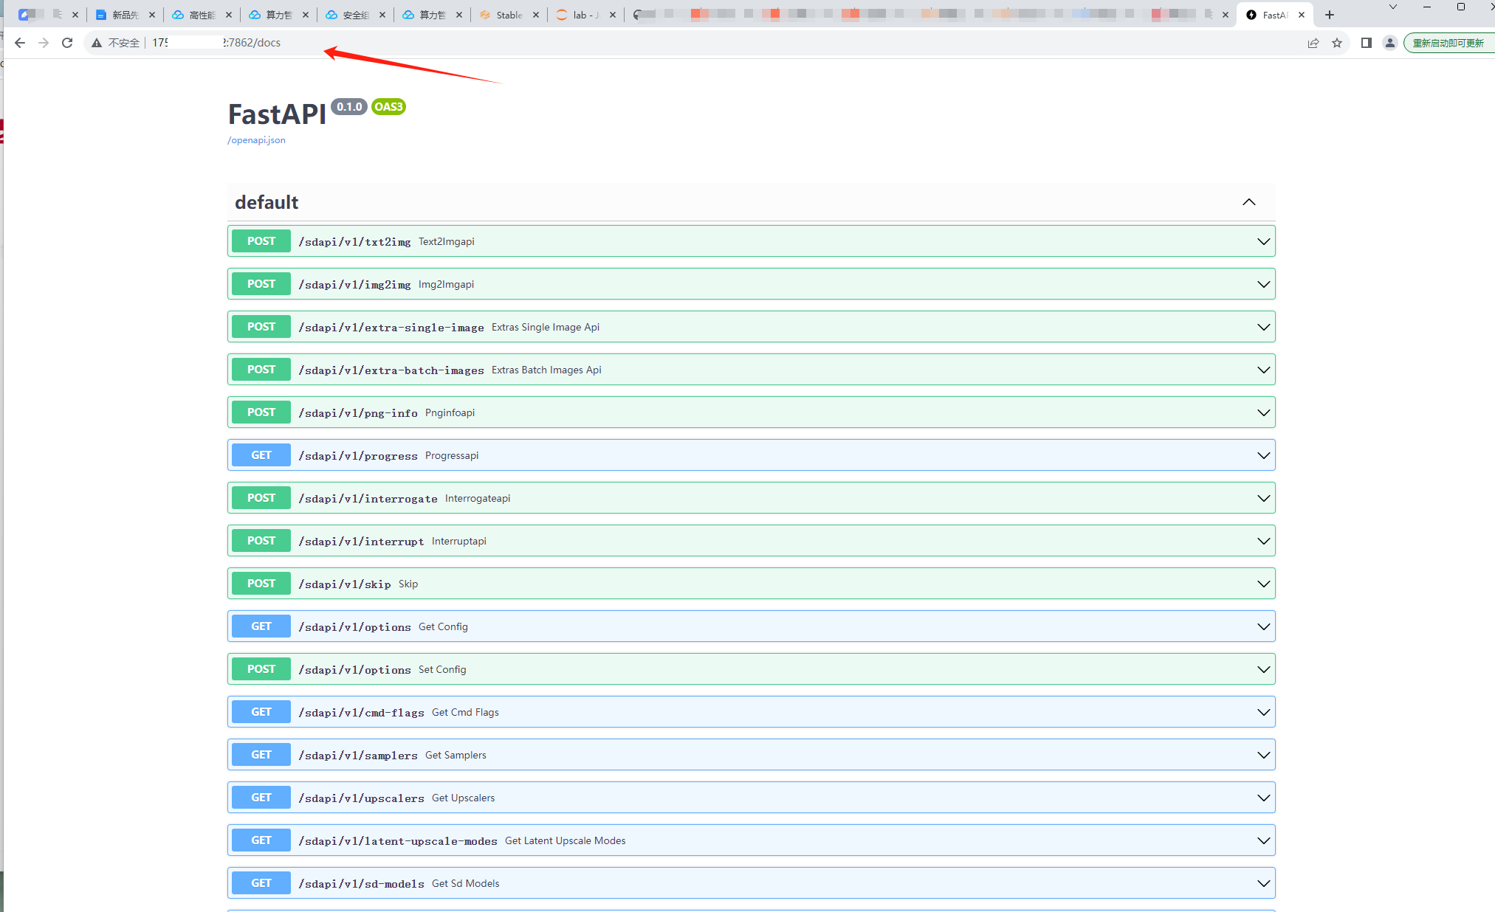Click the POST badge for img2img
Viewport: 1495px width, 912px height.
coord(261,284)
